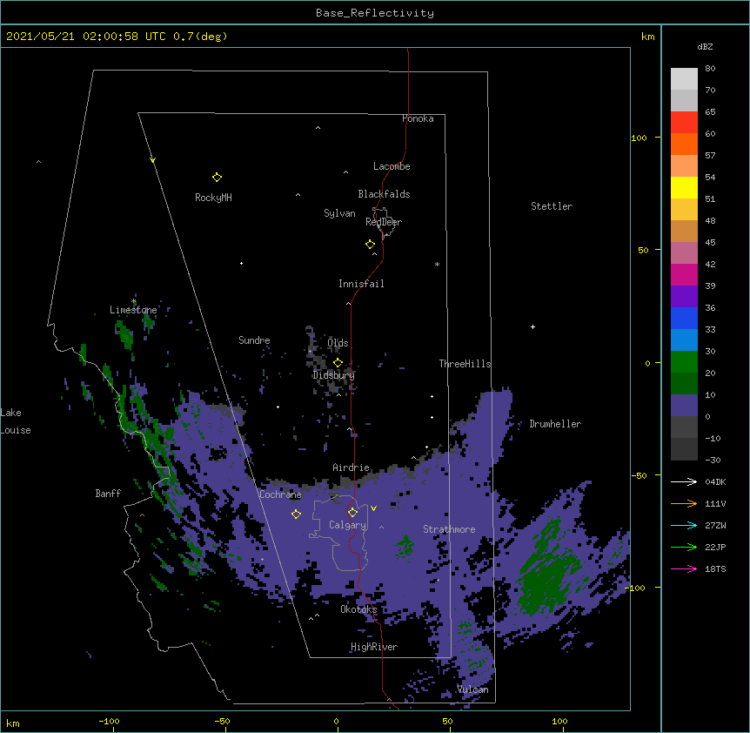Select the magenta swatch between 42 and 39

coord(684,274)
